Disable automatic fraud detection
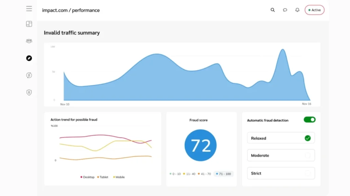Viewport: 350px width, 196px height. [309, 120]
